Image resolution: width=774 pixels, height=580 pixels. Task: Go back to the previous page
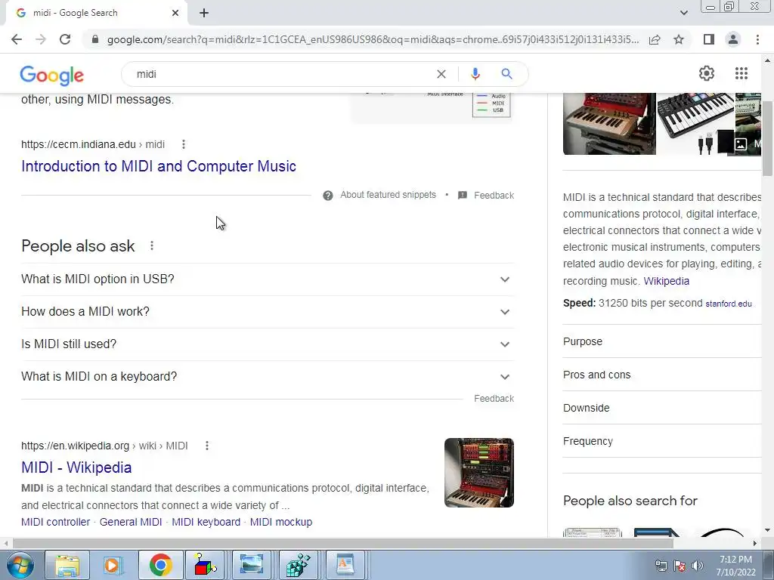[x=17, y=39]
